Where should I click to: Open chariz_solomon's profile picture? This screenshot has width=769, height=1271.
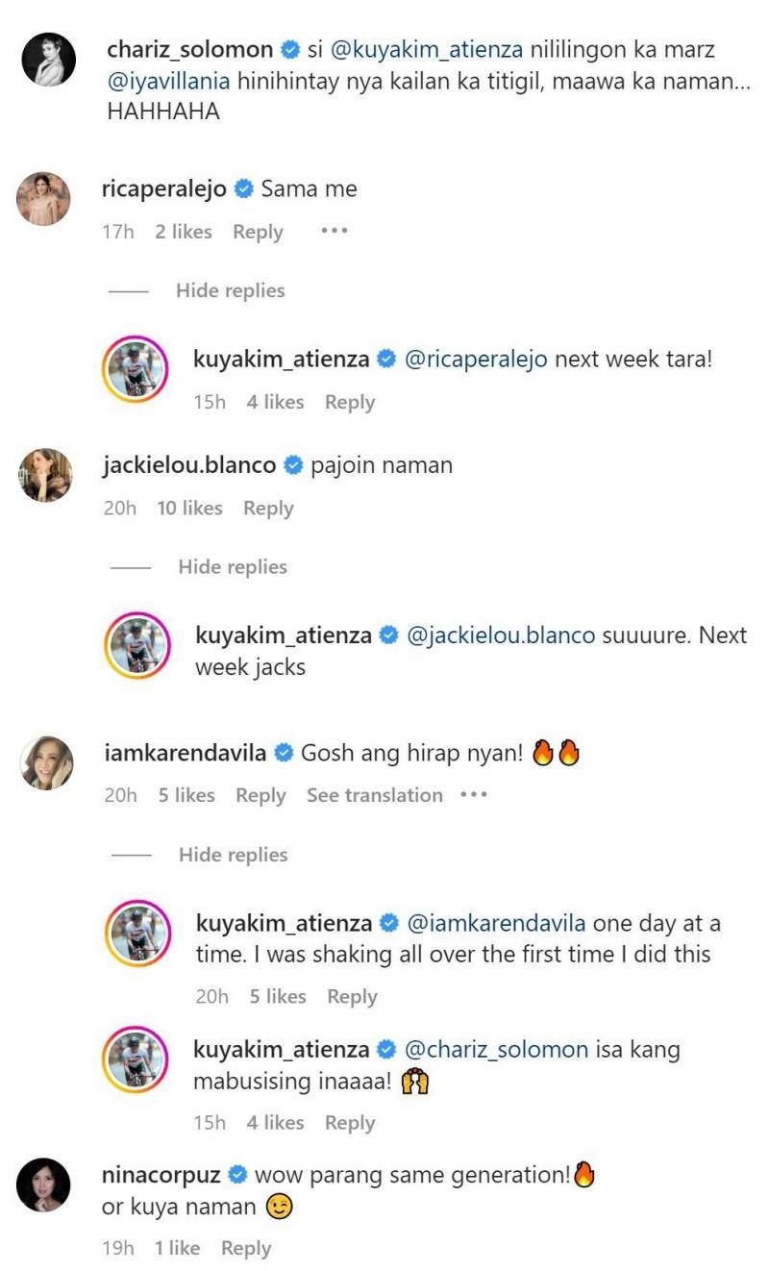pyautogui.click(x=48, y=60)
